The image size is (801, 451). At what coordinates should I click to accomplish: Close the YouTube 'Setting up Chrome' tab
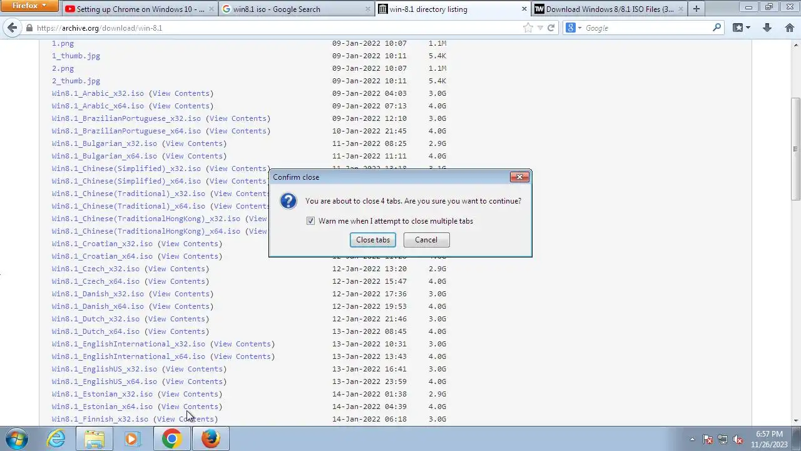tap(210, 9)
